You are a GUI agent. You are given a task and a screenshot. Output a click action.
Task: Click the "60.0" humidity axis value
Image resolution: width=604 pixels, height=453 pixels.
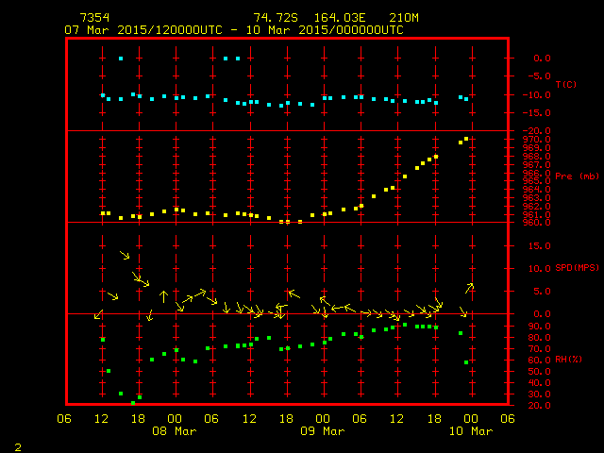coord(539,361)
